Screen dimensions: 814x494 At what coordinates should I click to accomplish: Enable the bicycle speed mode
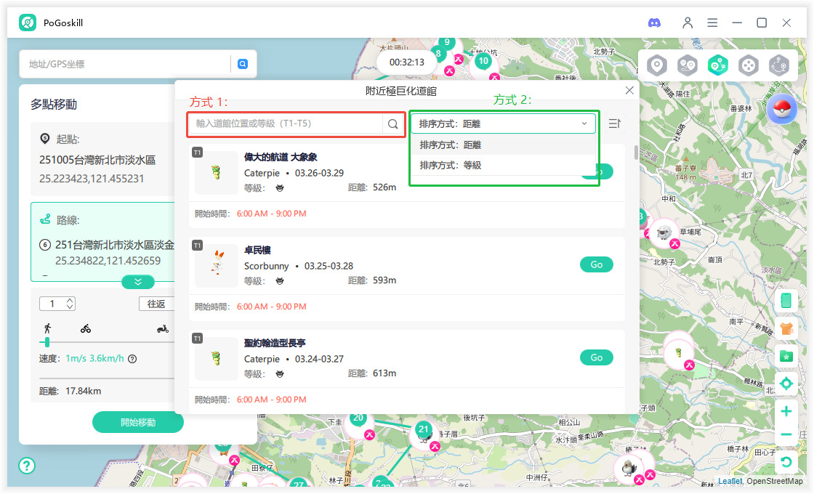coord(86,328)
